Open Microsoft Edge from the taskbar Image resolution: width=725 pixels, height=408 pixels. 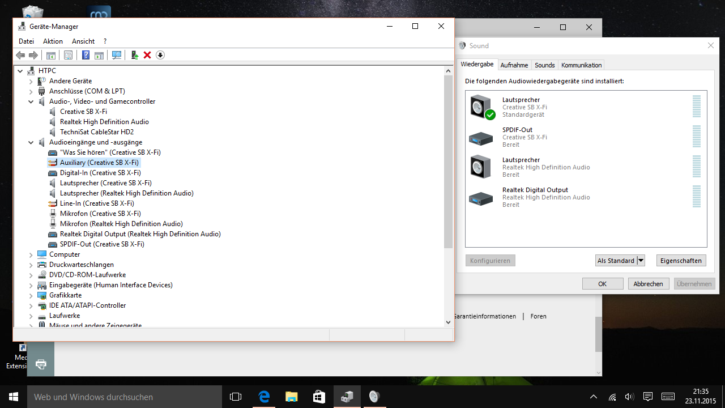pos(264,397)
